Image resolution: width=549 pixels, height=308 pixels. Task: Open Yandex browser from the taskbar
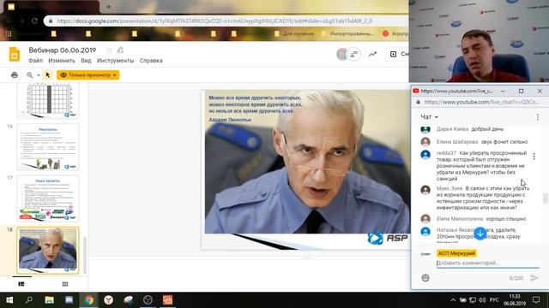[x=109, y=300]
